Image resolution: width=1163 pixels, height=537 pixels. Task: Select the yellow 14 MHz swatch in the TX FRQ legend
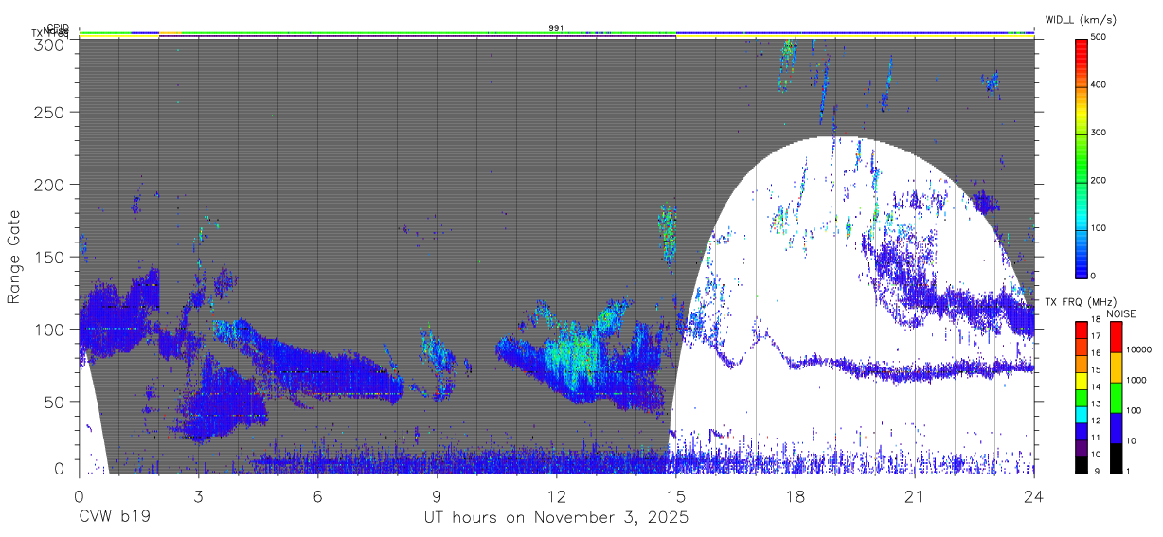[x=1081, y=381]
